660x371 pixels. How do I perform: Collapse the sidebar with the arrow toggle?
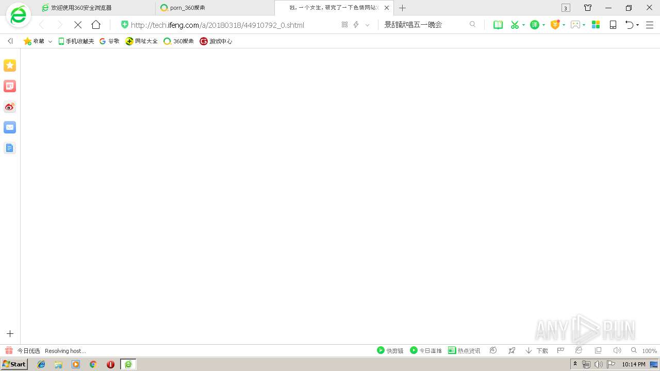pyautogui.click(x=10, y=41)
